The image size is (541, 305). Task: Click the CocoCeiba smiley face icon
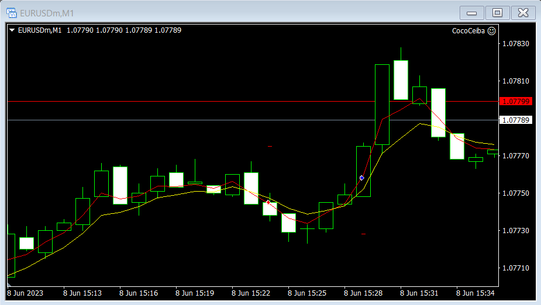tap(492, 30)
